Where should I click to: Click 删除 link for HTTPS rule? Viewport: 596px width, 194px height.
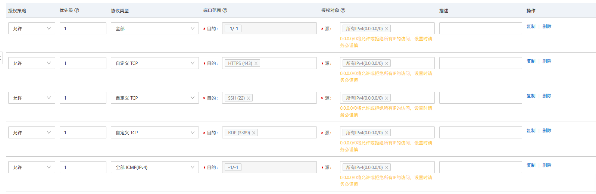(x=547, y=61)
